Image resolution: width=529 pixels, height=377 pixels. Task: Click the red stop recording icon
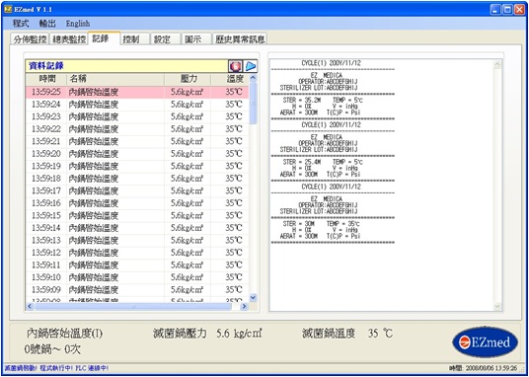235,66
